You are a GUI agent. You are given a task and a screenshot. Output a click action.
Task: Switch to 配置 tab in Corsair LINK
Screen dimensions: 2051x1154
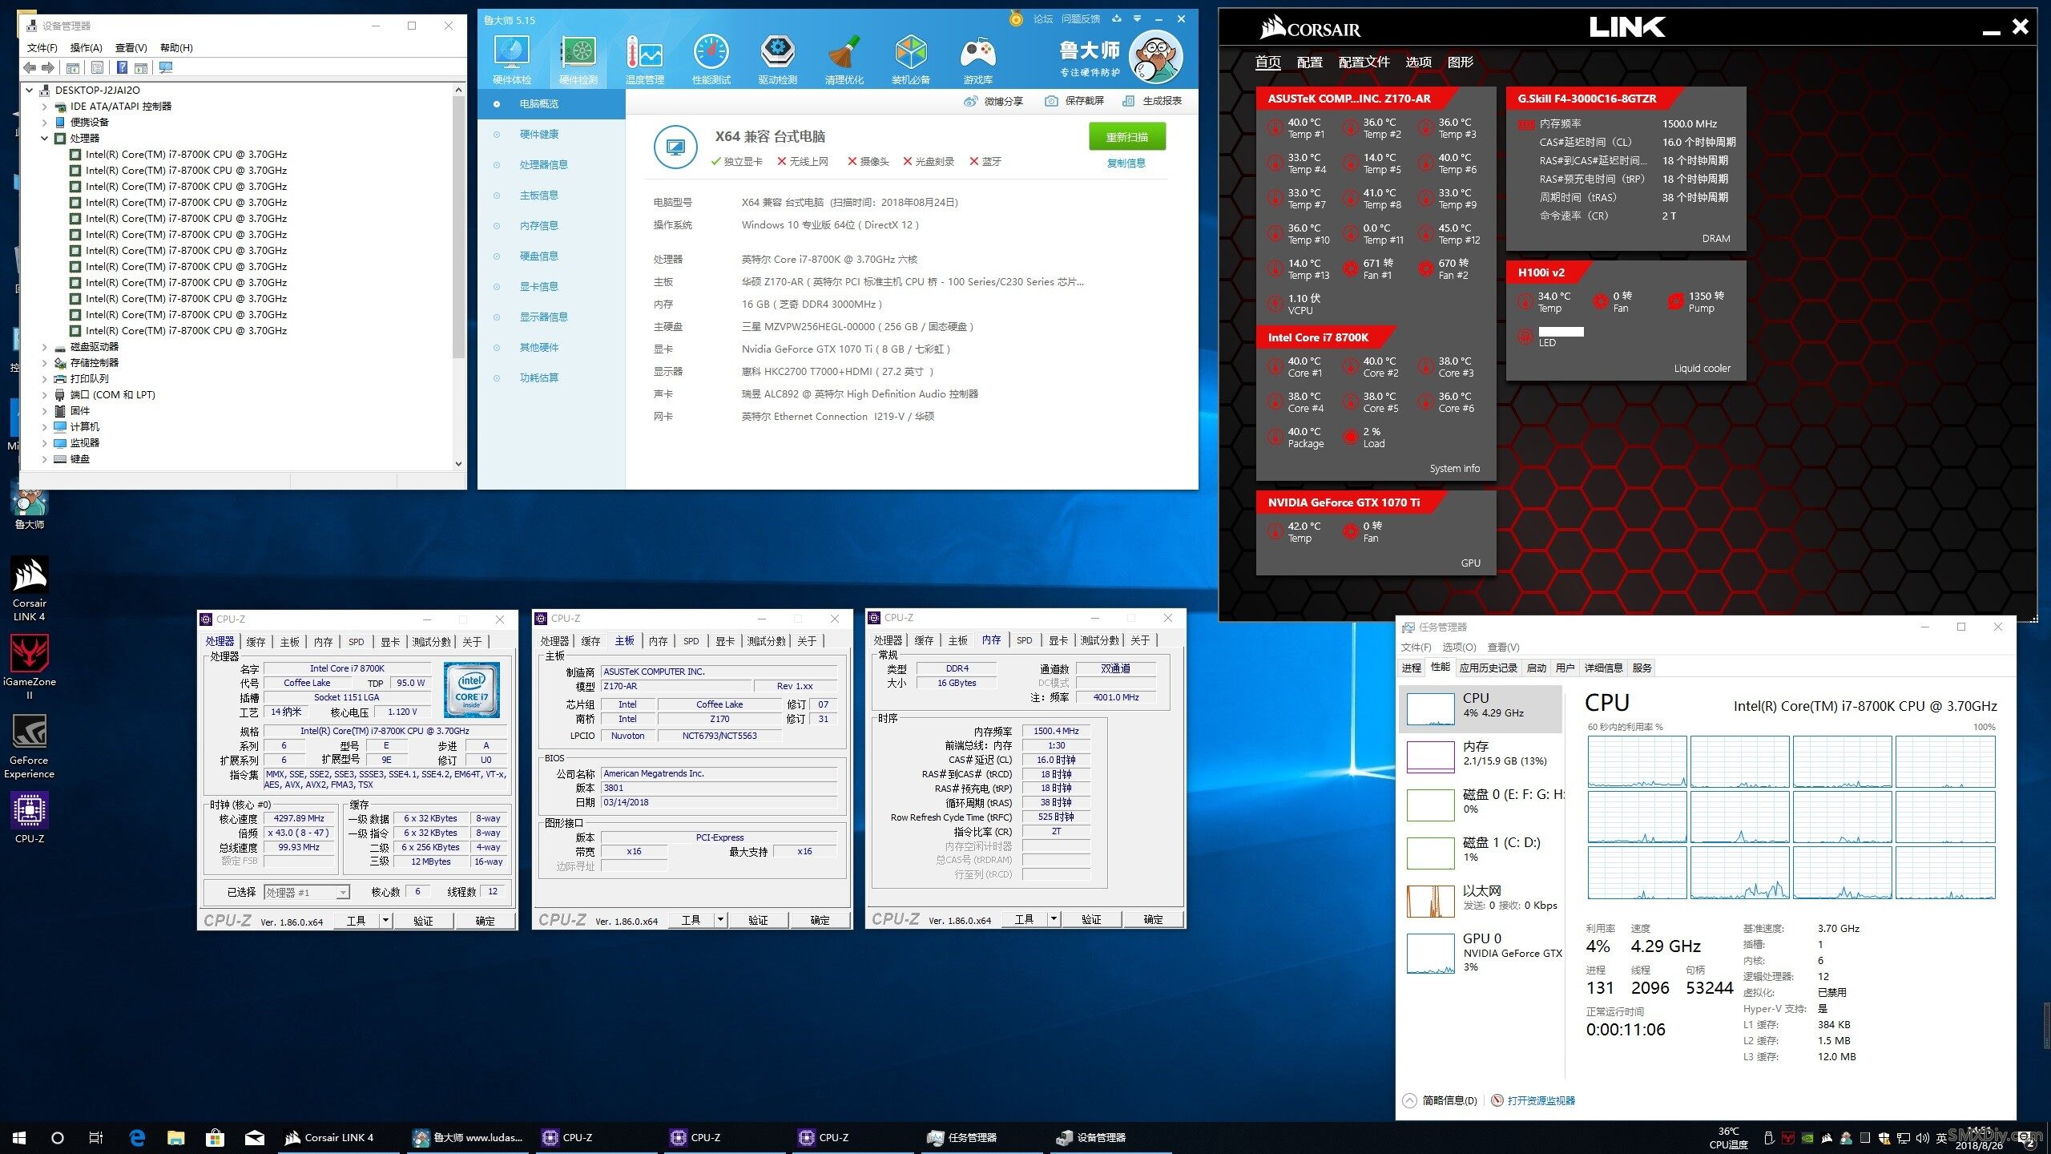[1309, 62]
